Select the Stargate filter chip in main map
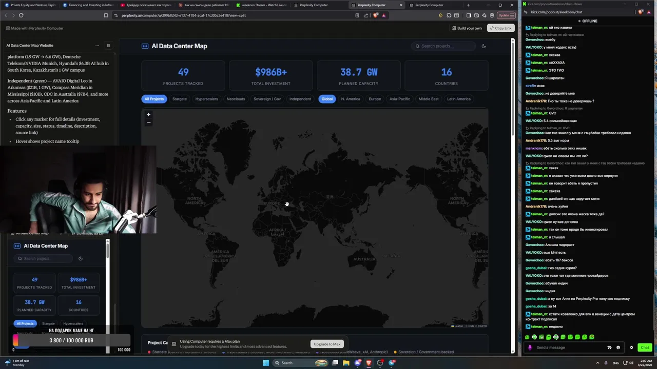 click(x=180, y=99)
